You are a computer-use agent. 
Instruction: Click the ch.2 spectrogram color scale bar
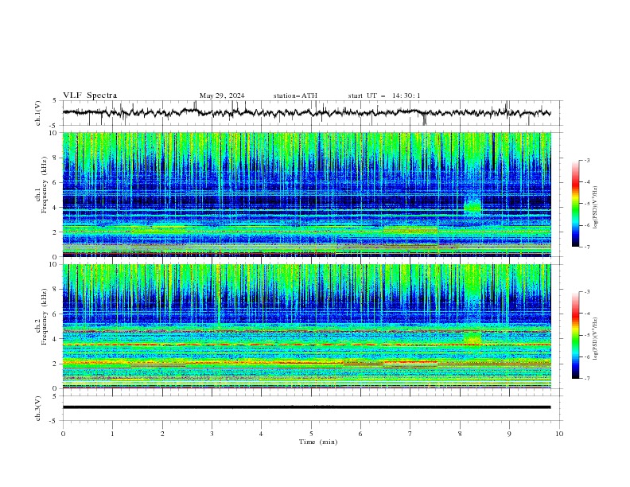575,335
